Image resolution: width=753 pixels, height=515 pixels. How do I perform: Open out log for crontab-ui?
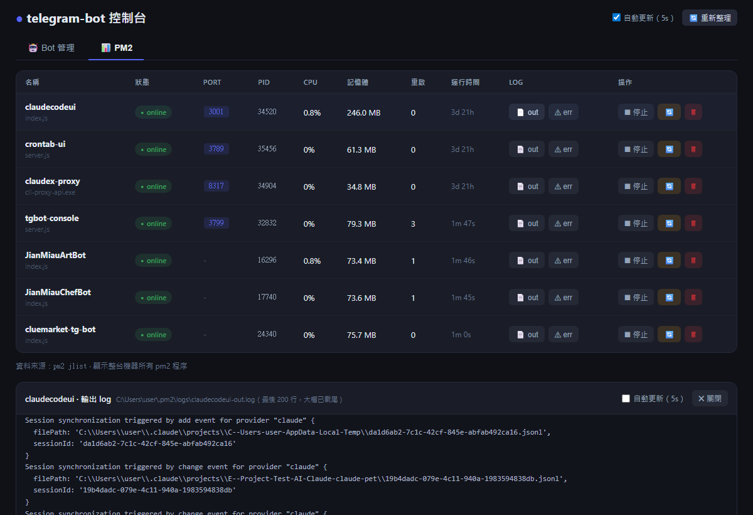[x=526, y=149]
